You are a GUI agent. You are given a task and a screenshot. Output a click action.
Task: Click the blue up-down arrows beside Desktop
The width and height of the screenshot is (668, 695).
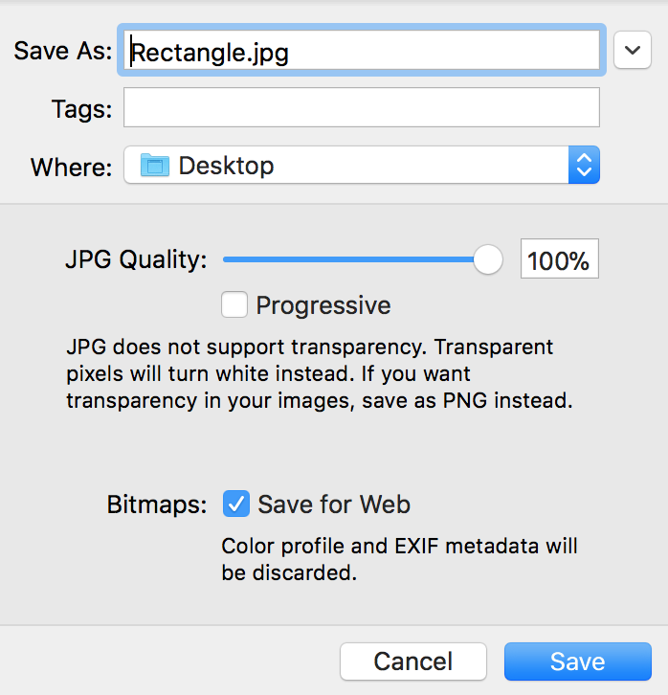tap(583, 166)
